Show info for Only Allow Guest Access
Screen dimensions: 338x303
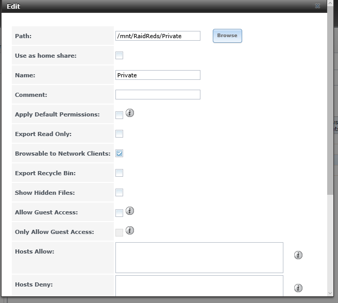pos(130,230)
